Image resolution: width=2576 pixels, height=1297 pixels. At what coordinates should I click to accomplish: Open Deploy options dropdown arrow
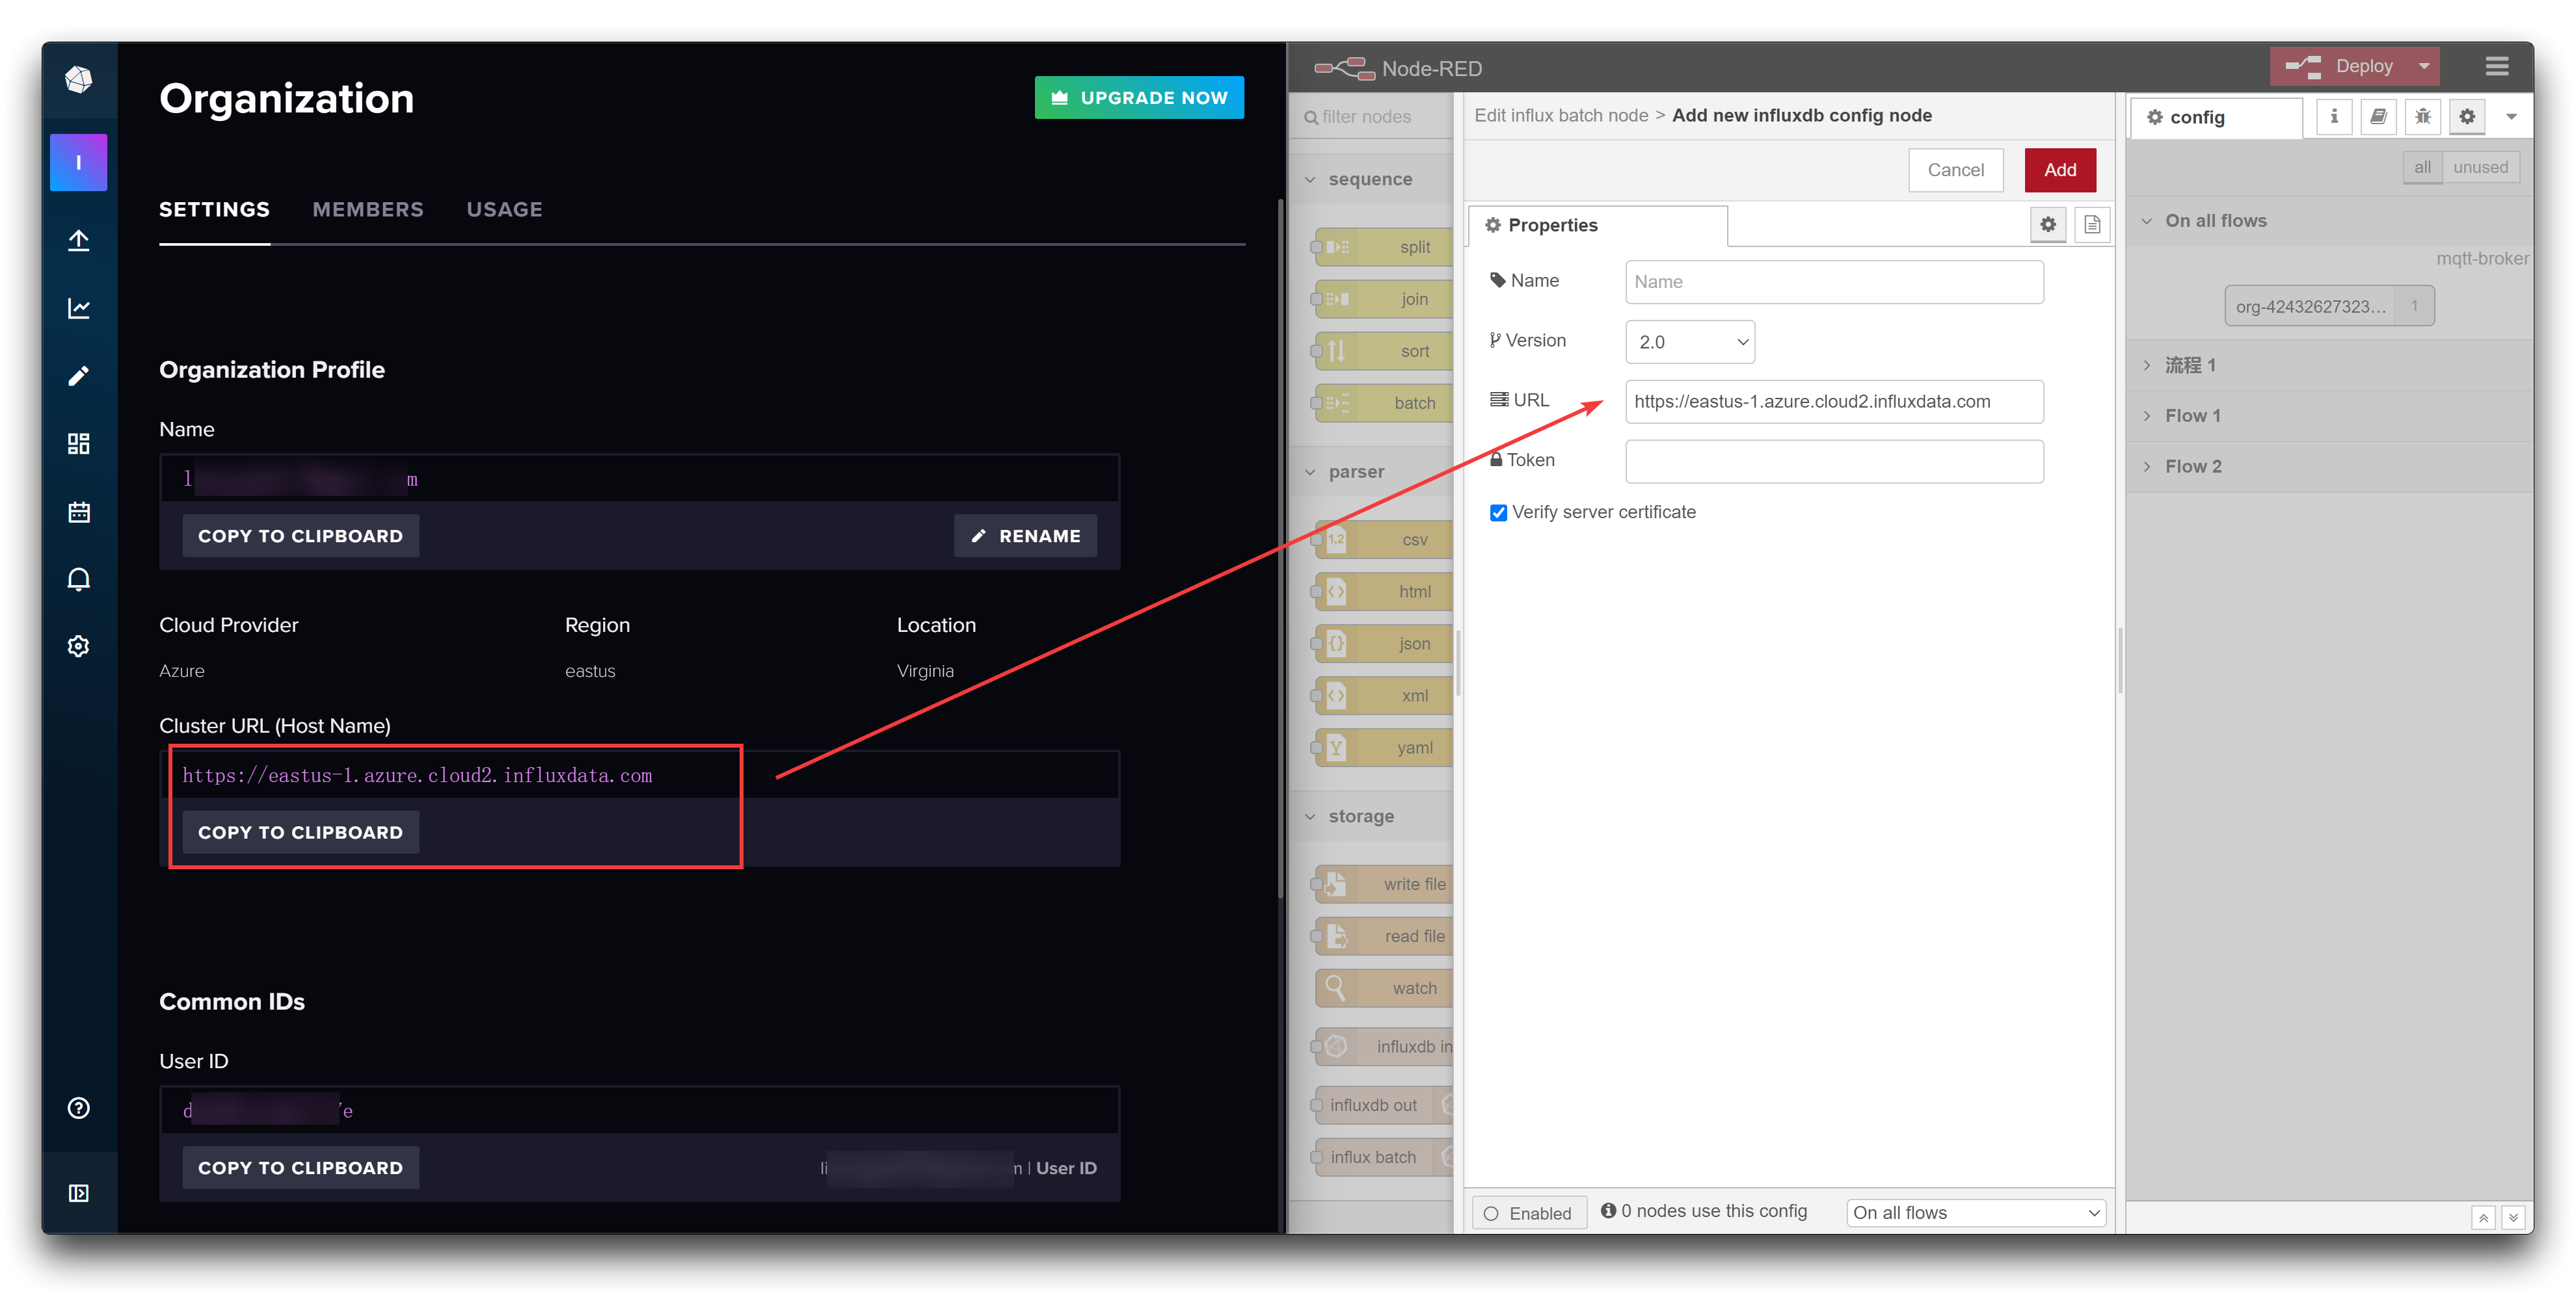click(2424, 66)
